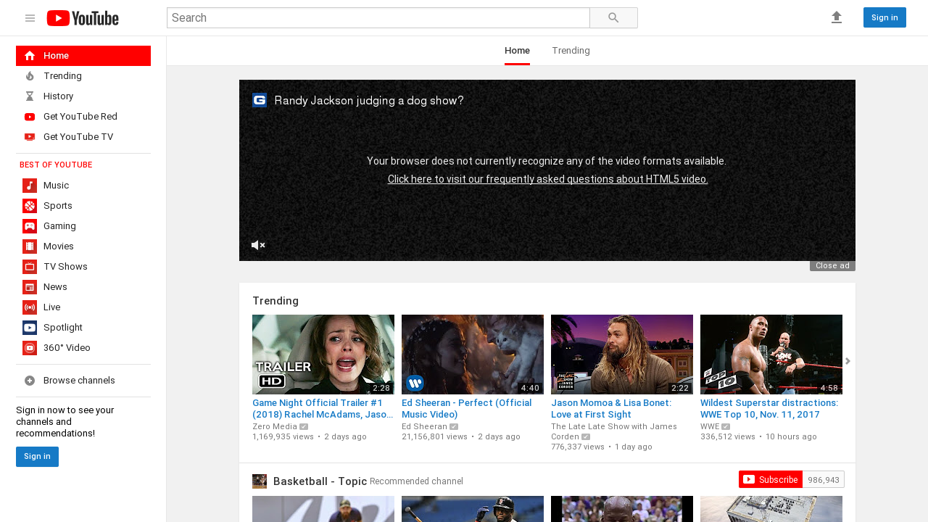This screenshot has width=928, height=522.
Task: Open Zero Media channel link
Action: click(275, 426)
